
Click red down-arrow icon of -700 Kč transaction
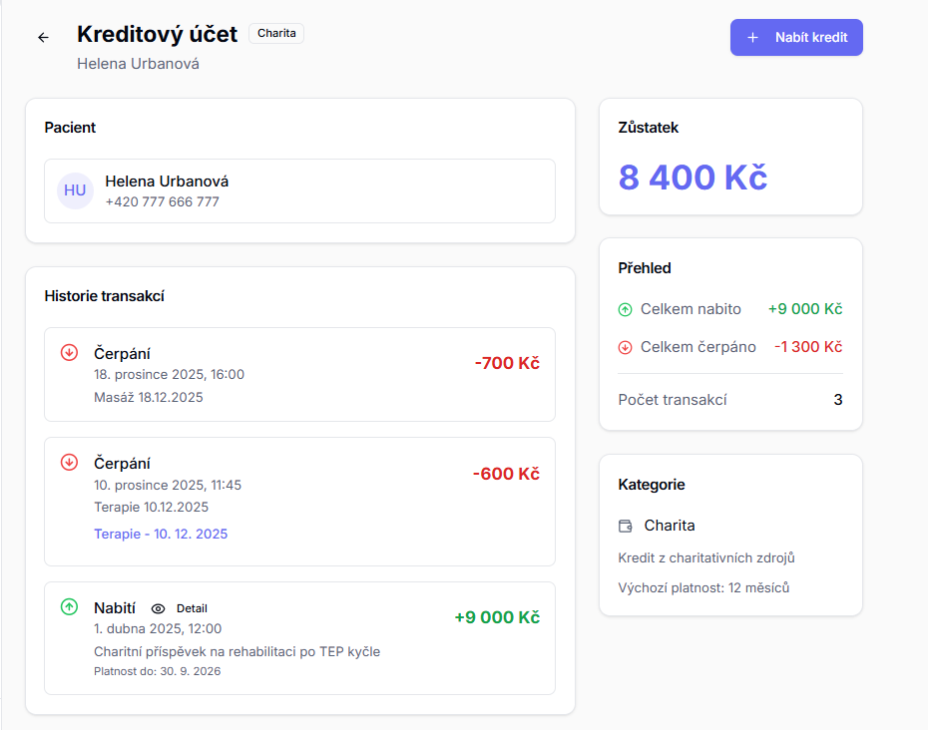point(69,352)
